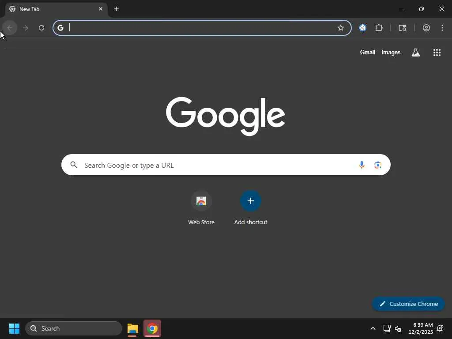Open the Google apps grid
The image size is (452, 339).
(x=437, y=53)
